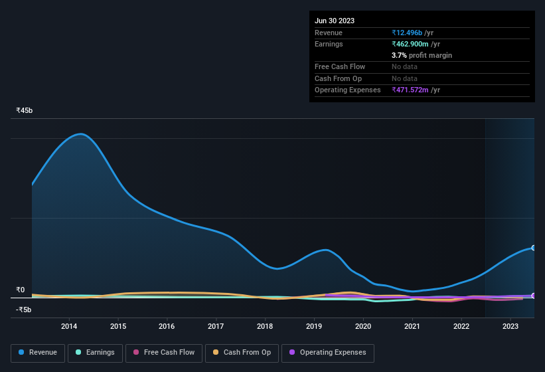Click the ₹0 y-axis label
This screenshot has height=372, width=545.
20,290
